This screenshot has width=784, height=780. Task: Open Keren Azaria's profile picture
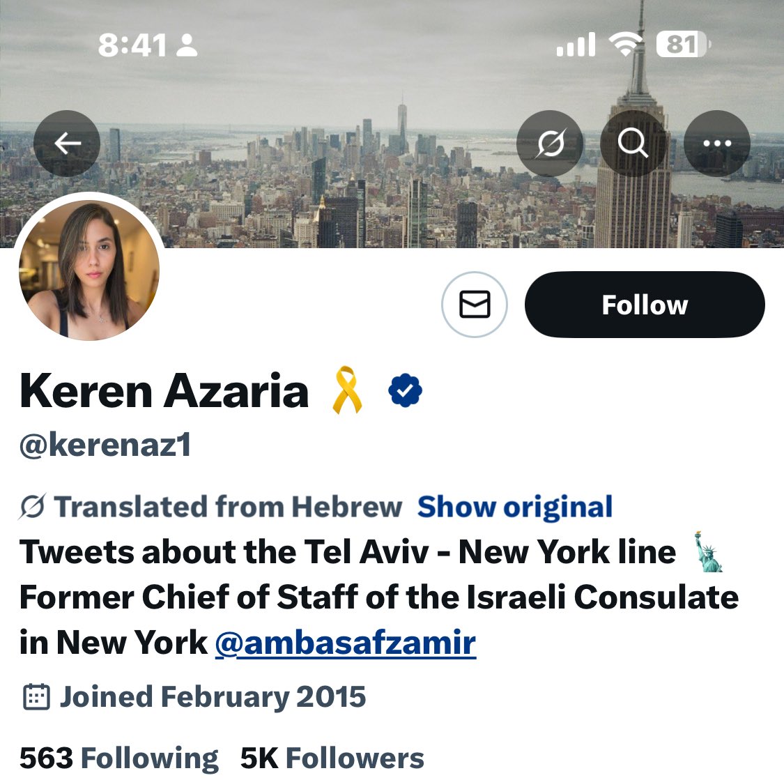tap(89, 270)
